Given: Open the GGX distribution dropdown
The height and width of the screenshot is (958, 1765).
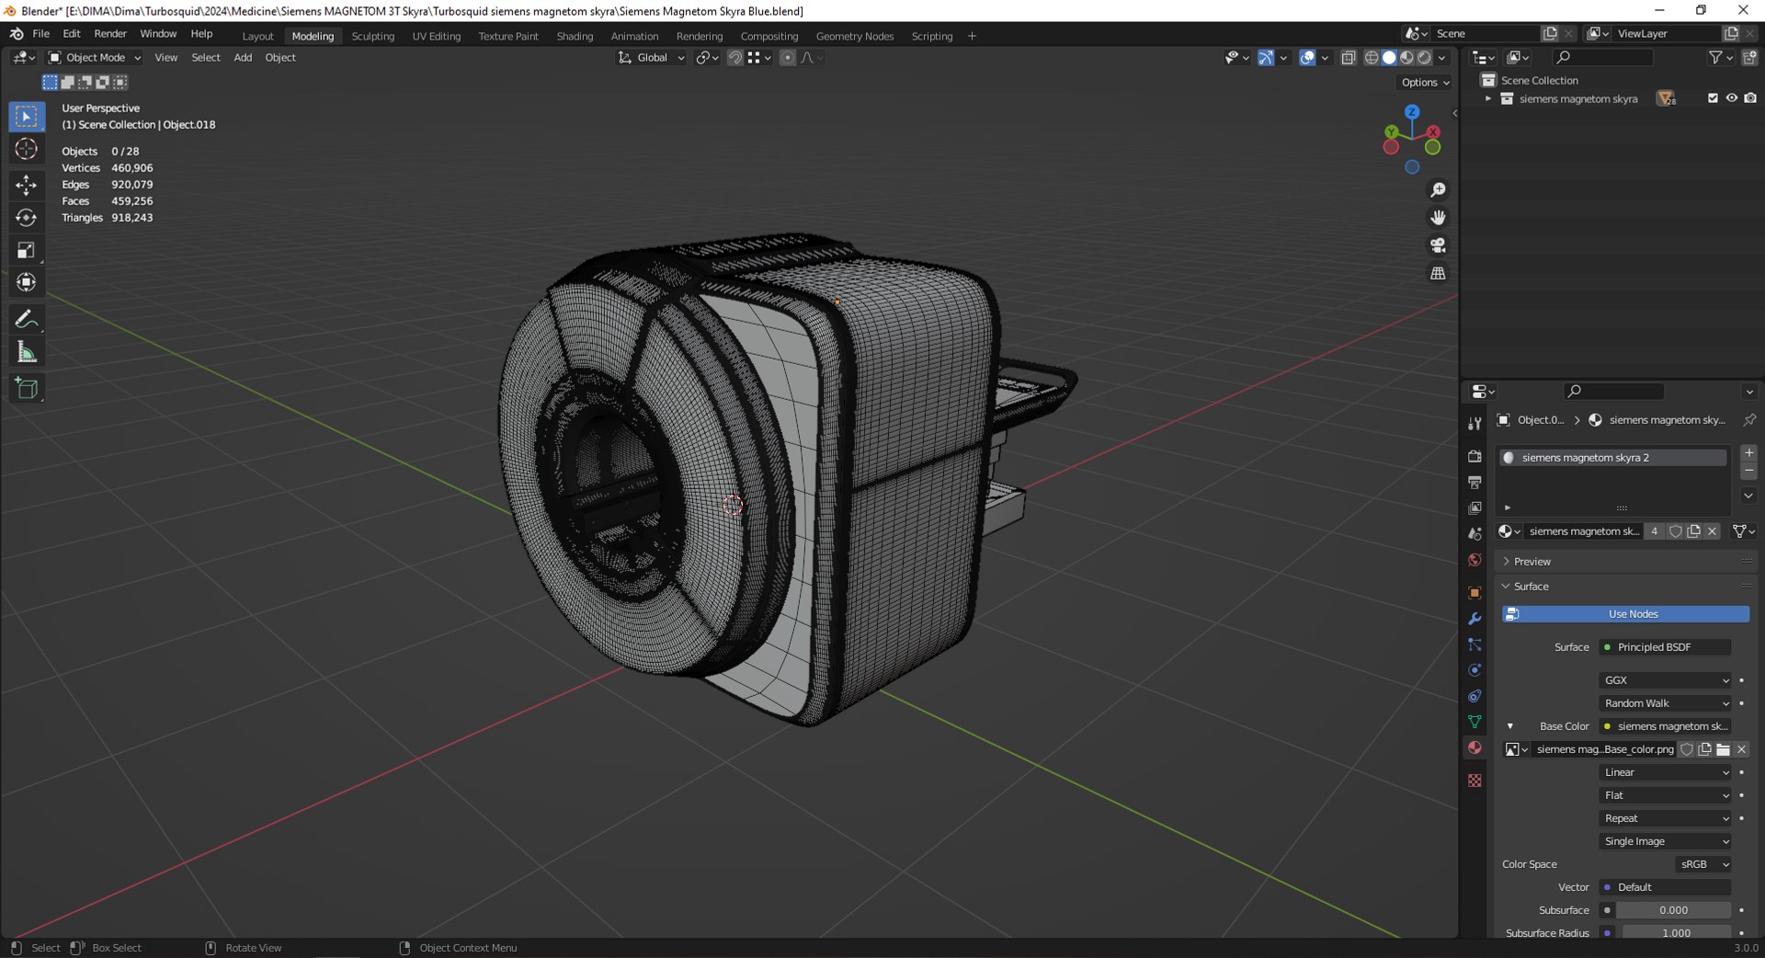Looking at the screenshot, I should [x=1666, y=680].
